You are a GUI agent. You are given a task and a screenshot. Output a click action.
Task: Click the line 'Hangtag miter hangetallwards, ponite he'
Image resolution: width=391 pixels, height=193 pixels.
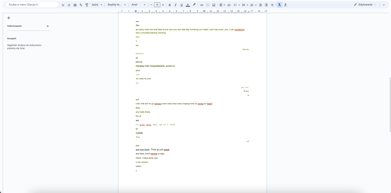[x=155, y=66]
